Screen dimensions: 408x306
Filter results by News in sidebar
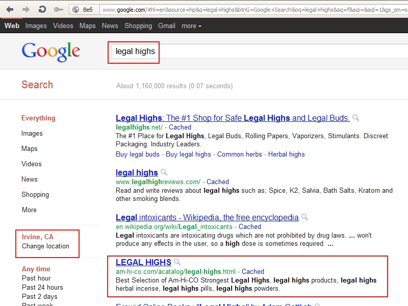coord(30,180)
